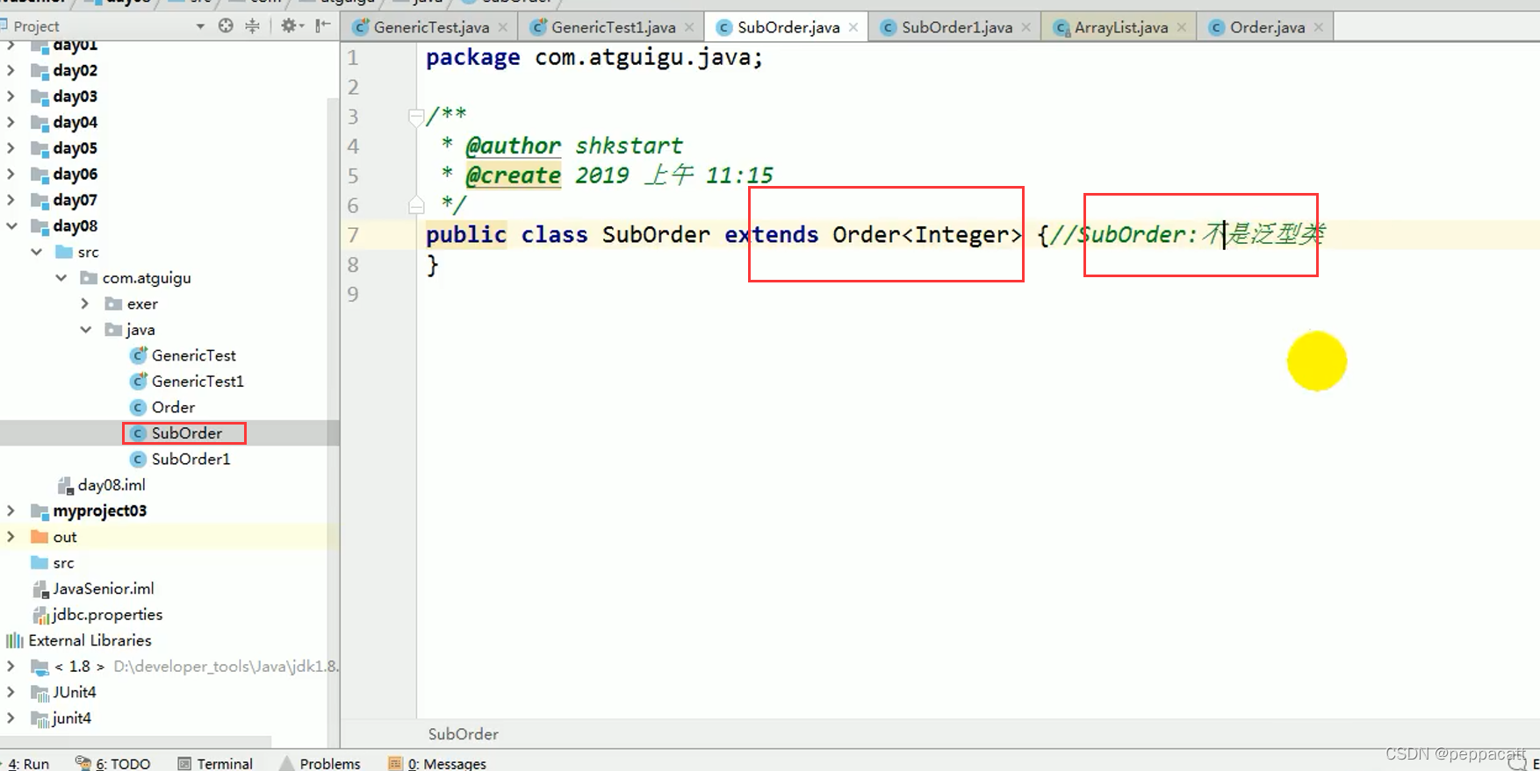Select the root src folder

pos(53,562)
